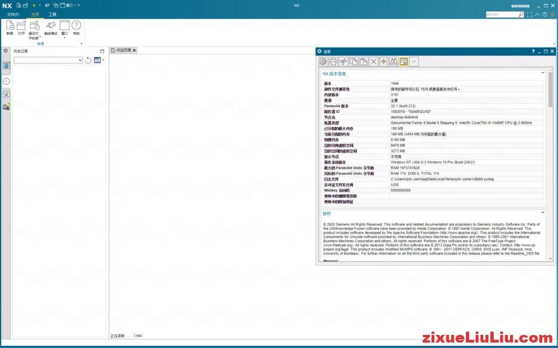Image resolution: width=558 pixels, height=348 pixels.
Task: Open the 帮助 (Help) ribbon icon
Action: (76, 26)
